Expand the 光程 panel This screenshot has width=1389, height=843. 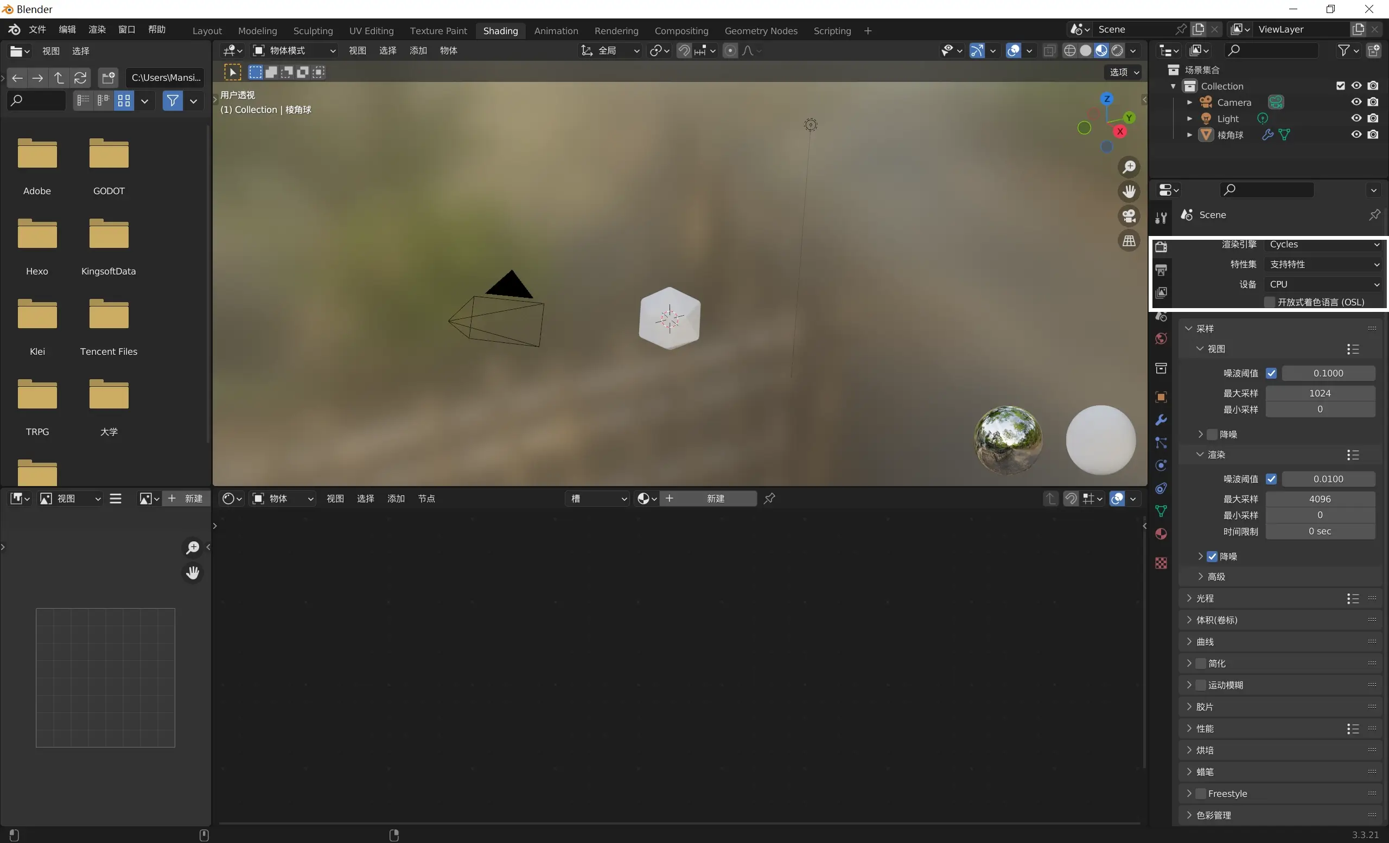[x=1205, y=598]
